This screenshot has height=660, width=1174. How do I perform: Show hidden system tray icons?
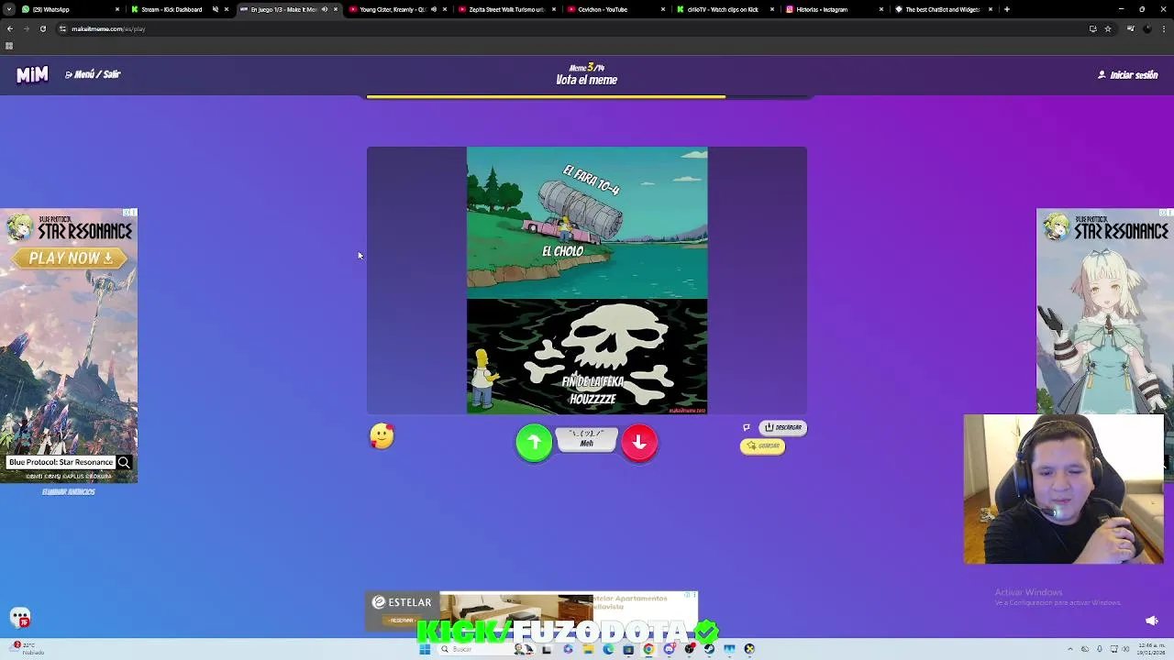[x=1070, y=649]
